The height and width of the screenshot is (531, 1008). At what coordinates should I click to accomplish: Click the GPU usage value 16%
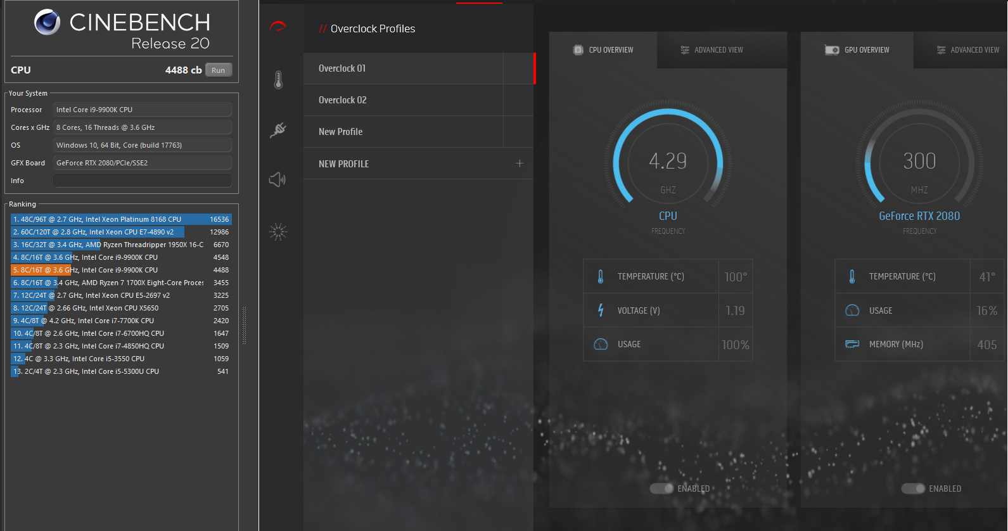click(x=987, y=310)
